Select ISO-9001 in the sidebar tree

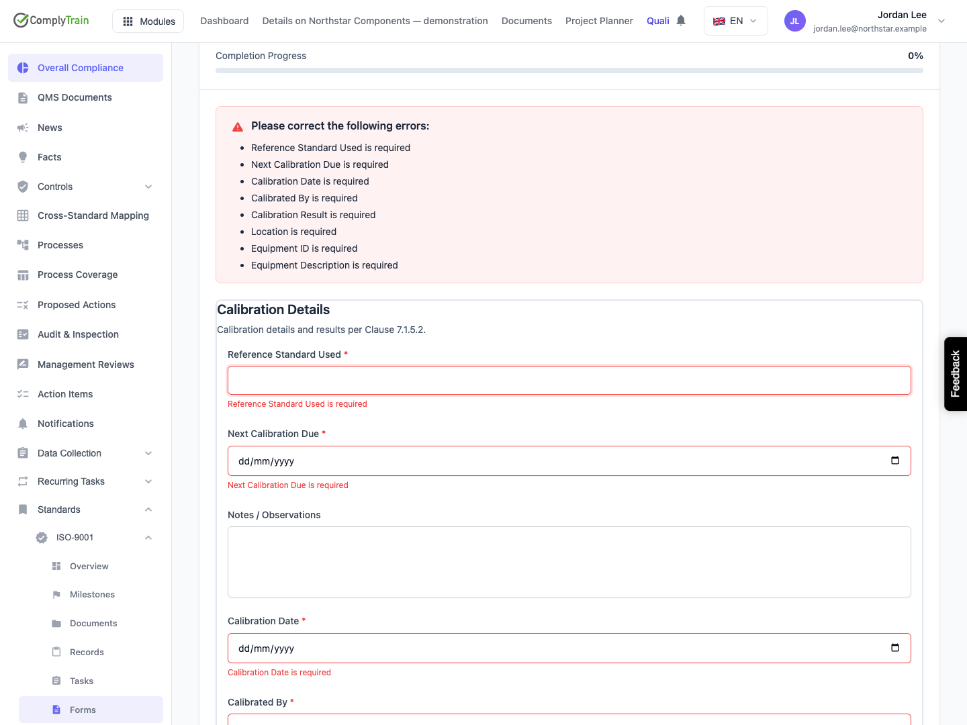tap(75, 538)
